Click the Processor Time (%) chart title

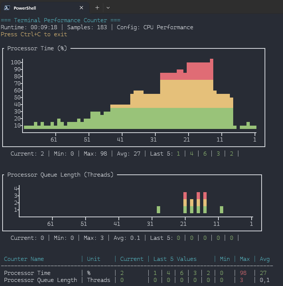click(x=37, y=48)
